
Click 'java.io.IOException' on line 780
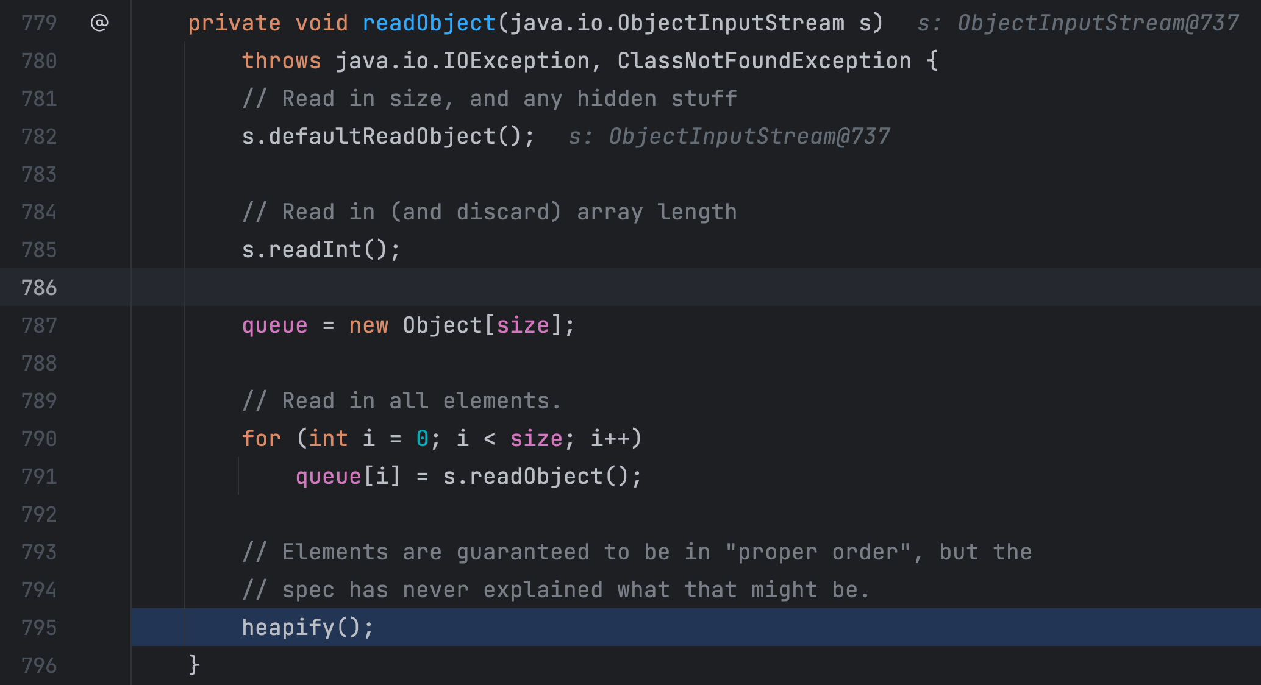pyautogui.click(x=463, y=61)
